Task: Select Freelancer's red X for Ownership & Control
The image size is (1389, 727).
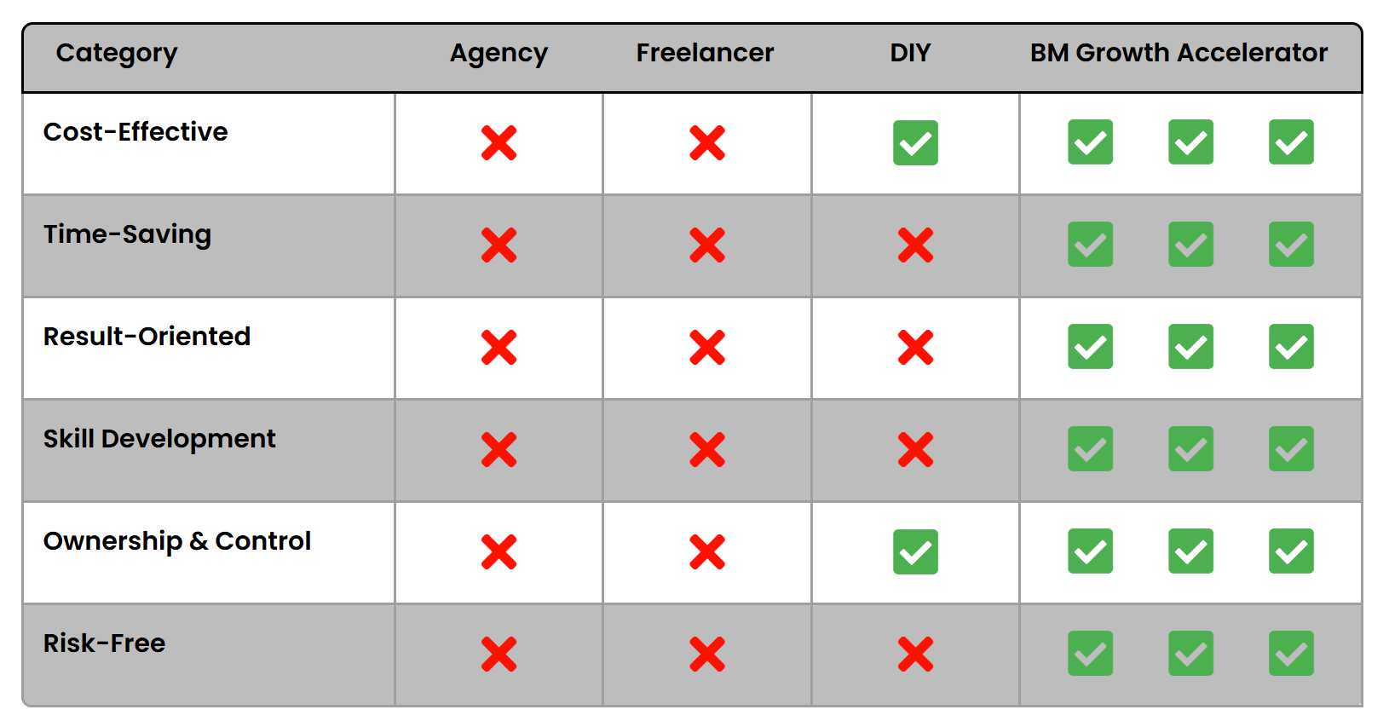Action: pos(707,552)
